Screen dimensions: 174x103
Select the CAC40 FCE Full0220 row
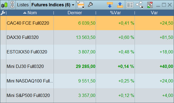pos(87,23)
